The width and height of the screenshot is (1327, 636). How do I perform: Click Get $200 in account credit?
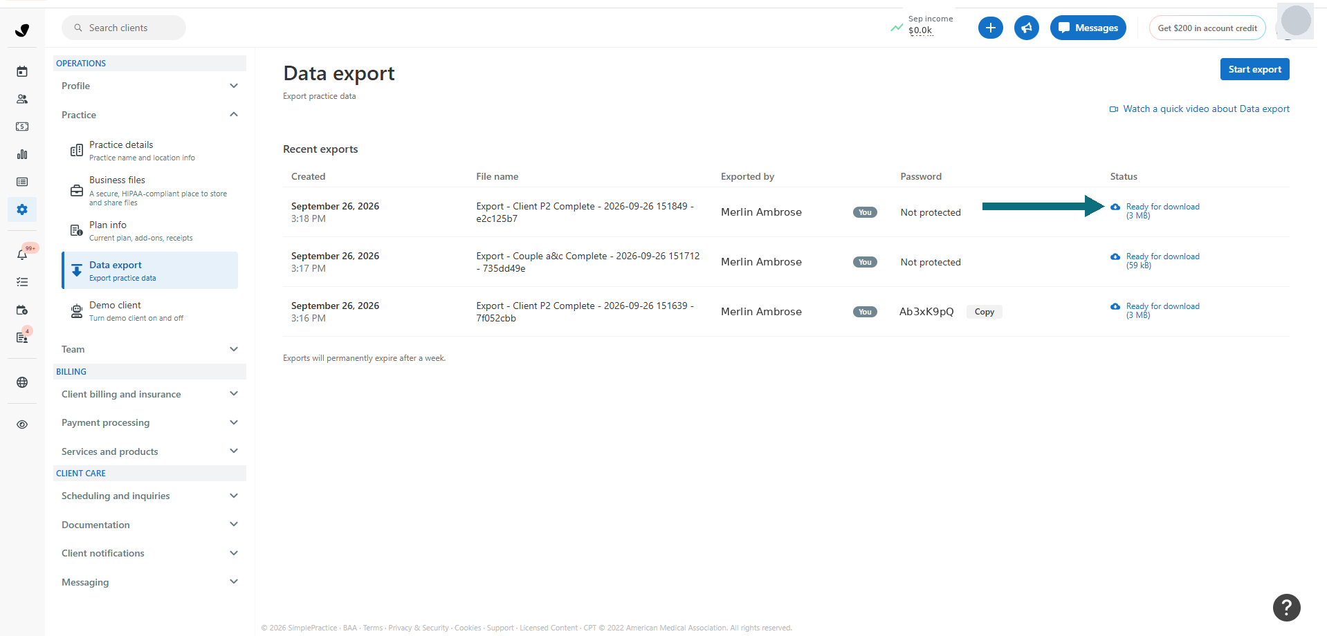pos(1207,28)
